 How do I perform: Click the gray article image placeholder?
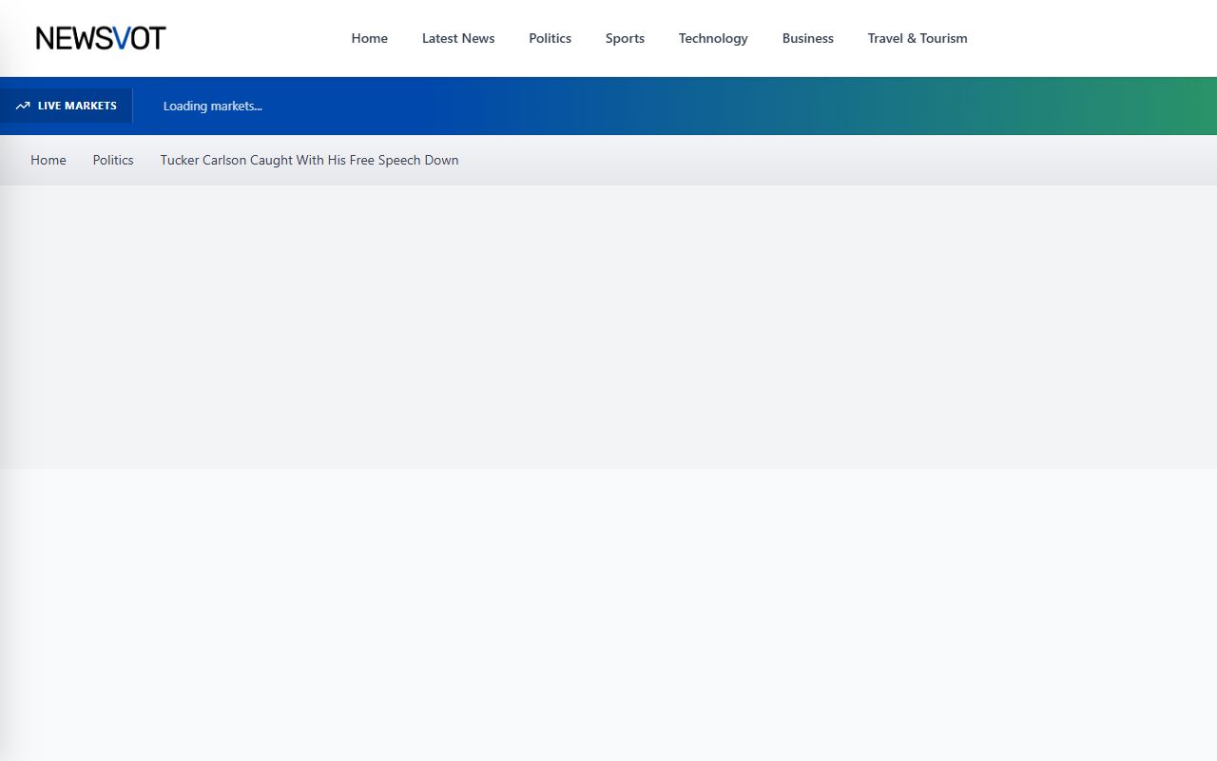(x=608, y=326)
